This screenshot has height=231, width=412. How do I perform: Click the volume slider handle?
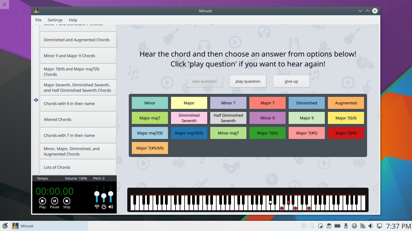tap(111, 194)
